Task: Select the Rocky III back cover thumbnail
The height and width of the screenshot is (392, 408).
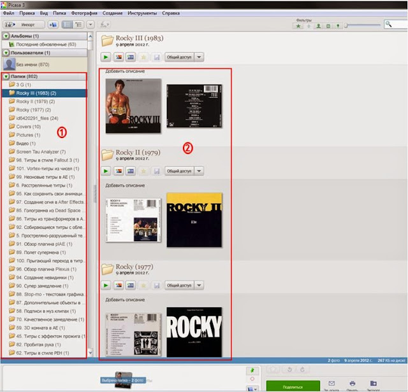Action: pyautogui.click(x=194, y=106)
